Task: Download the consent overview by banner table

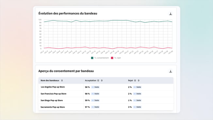Action: click(x=171, y=71)
